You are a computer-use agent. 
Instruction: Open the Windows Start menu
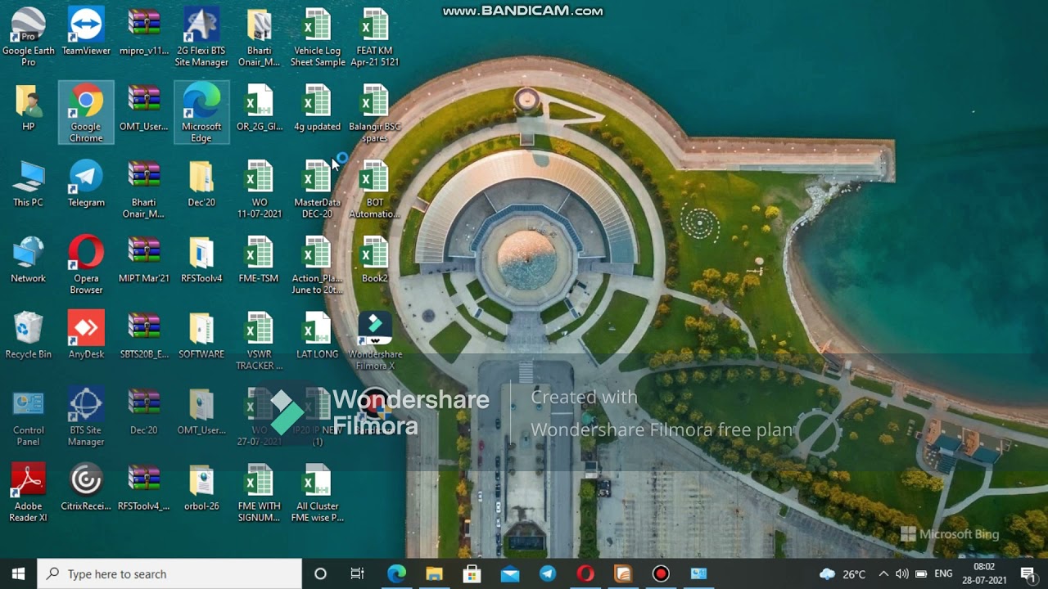18,573
